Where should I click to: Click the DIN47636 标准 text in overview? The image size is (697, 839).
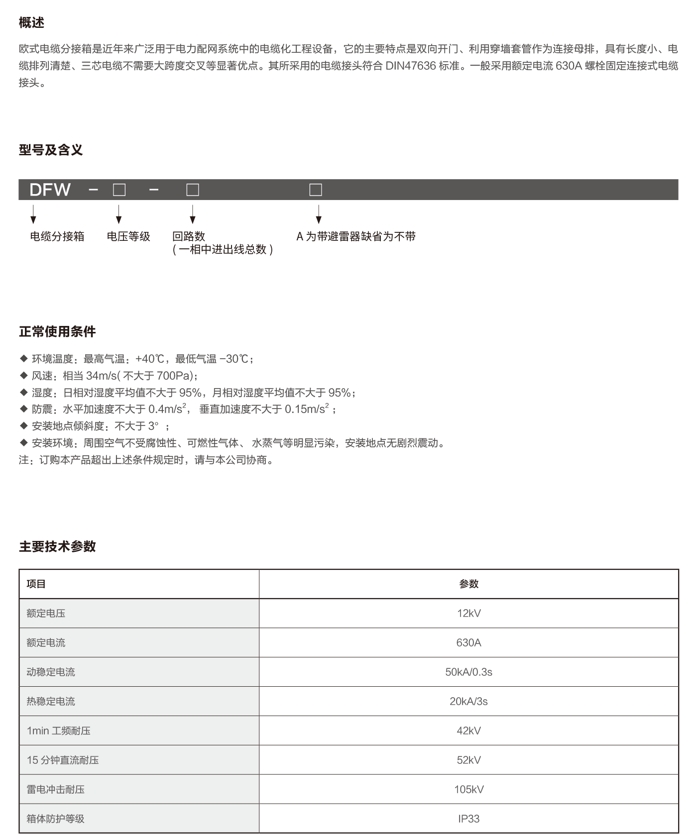(422, 66)
